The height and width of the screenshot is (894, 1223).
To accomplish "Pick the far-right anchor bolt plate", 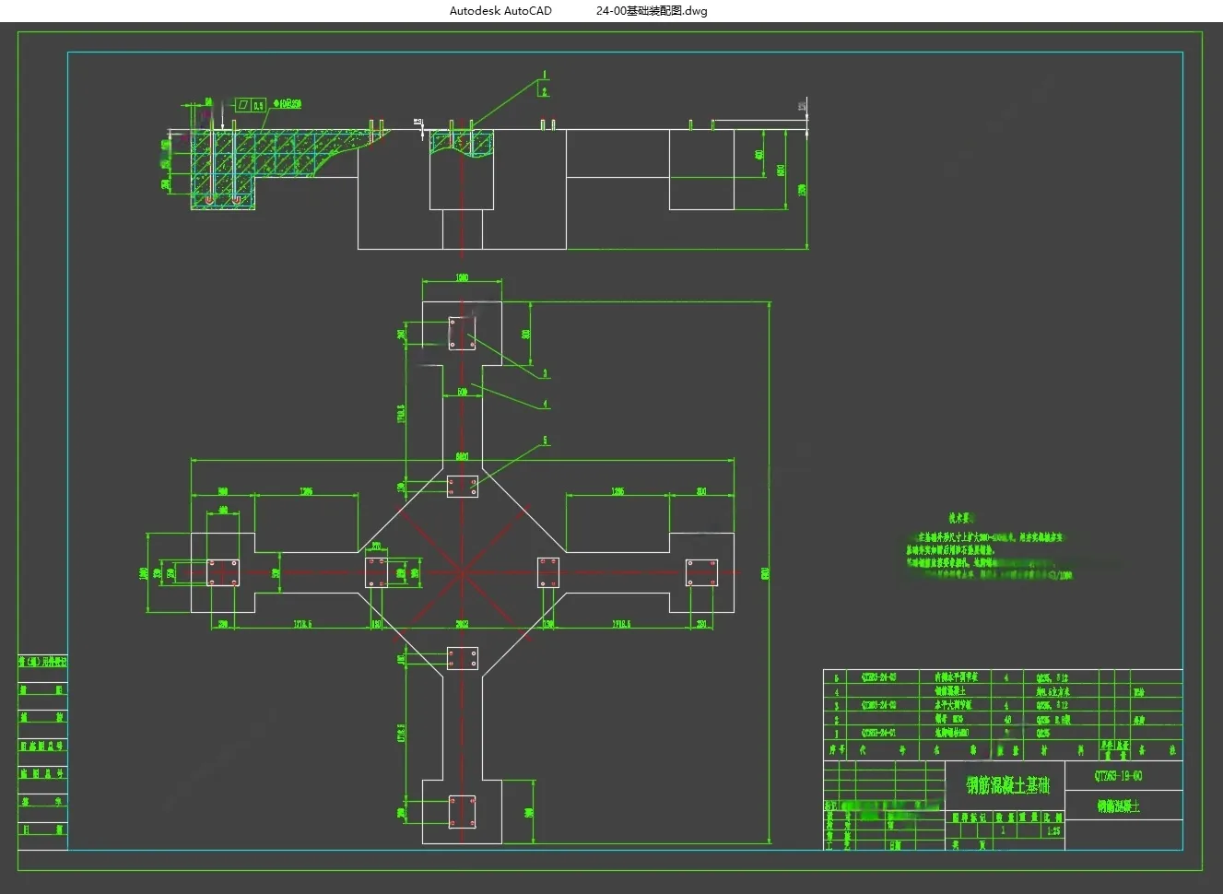I will point(701,572).
